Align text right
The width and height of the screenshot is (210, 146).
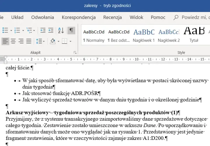pos(21,41)
